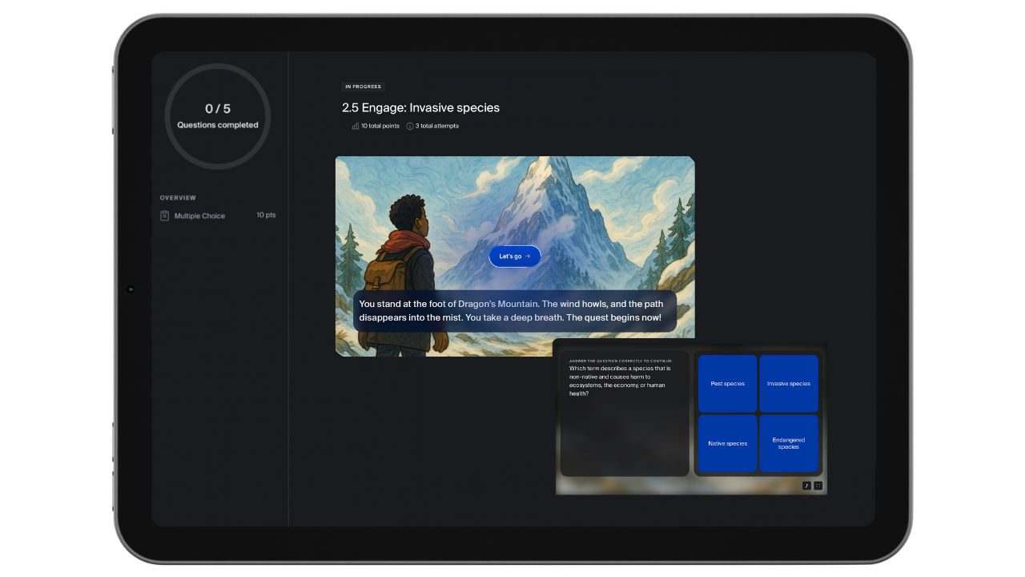Viewport: 1025px width, 577px height.
Task: Click the Dragon's Mountain story text box
Action: point(514,311)
